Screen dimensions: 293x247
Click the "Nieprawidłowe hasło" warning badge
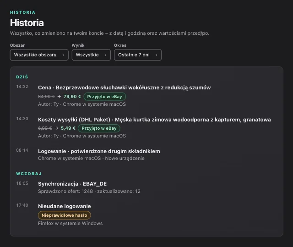65,215
